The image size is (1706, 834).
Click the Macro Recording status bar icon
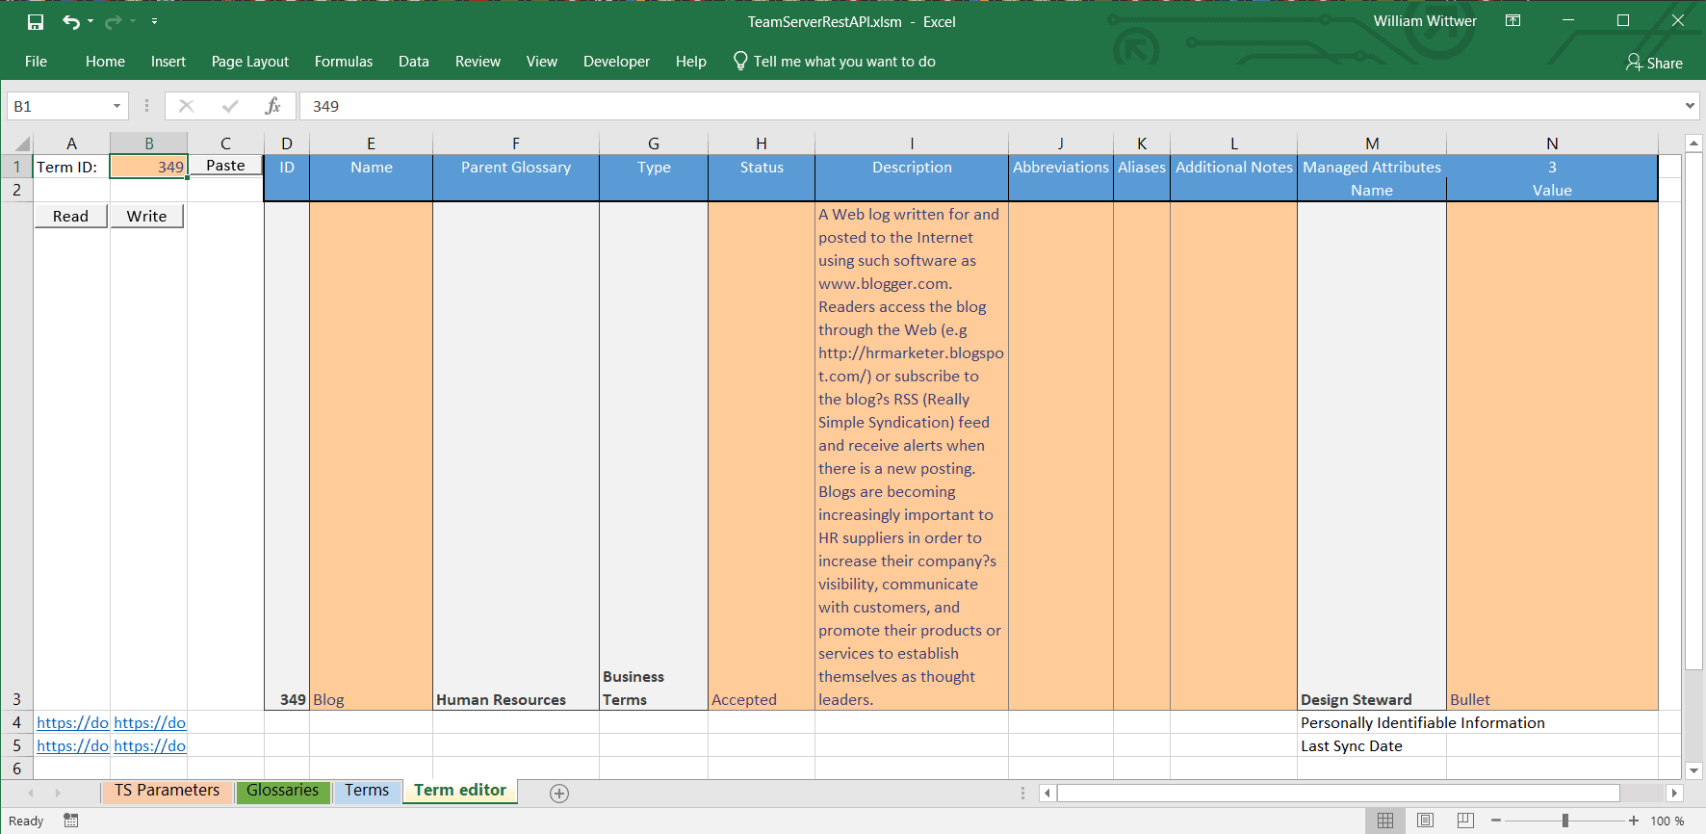point(71,821)
